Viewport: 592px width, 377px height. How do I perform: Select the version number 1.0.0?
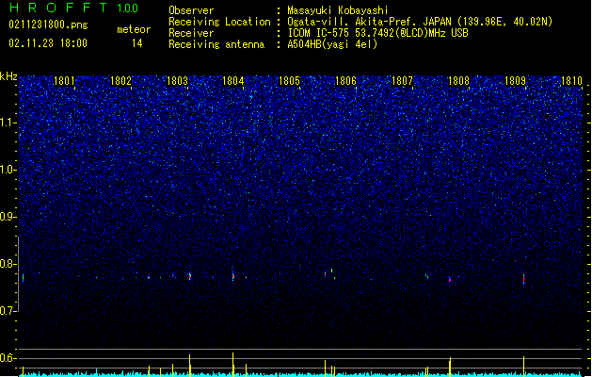pyautogui.click(x=128, y=8)
